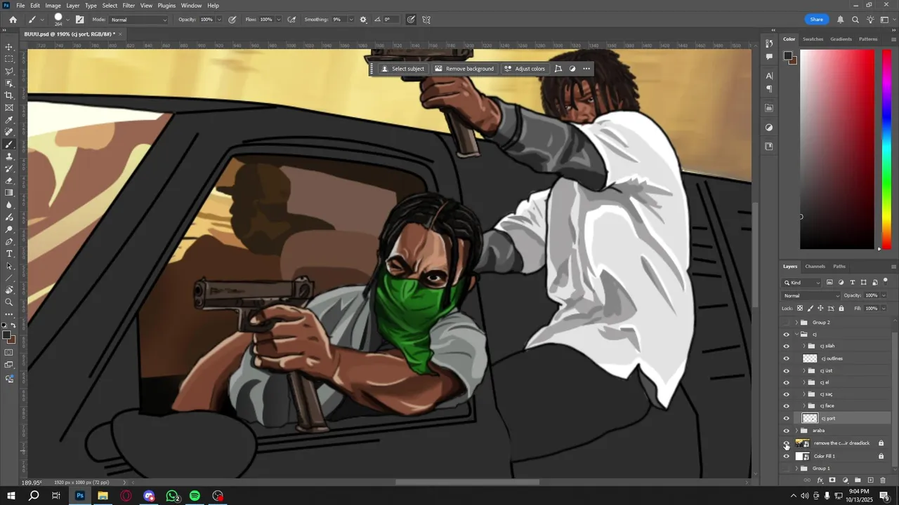Hide the Color Fill 1 layer
This screenshot has height=505, width=899.
786,457
